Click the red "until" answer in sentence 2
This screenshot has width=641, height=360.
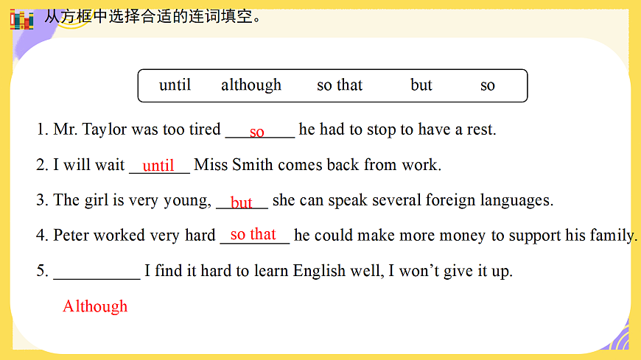coord(158,166)
